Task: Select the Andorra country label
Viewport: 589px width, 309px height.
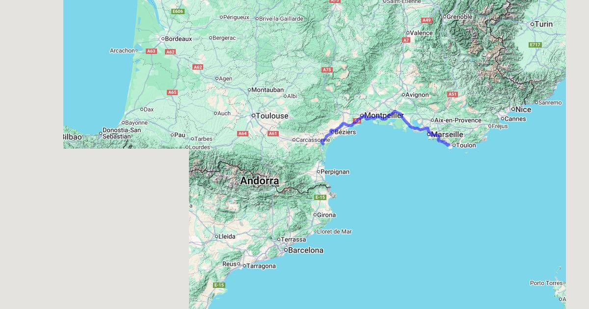Action: [259, 180]
